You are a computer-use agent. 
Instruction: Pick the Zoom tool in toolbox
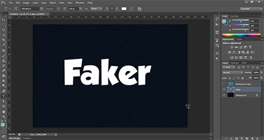4,117
